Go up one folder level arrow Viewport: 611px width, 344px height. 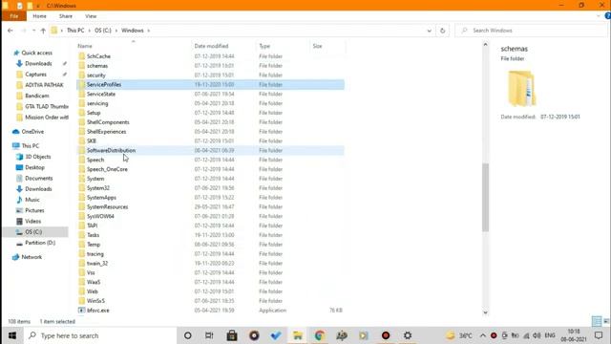pos(43,31)
